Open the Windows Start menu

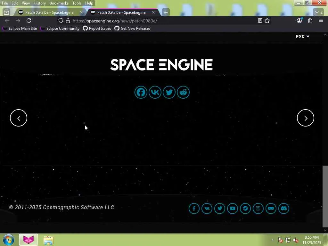click(x=9, y=240)
